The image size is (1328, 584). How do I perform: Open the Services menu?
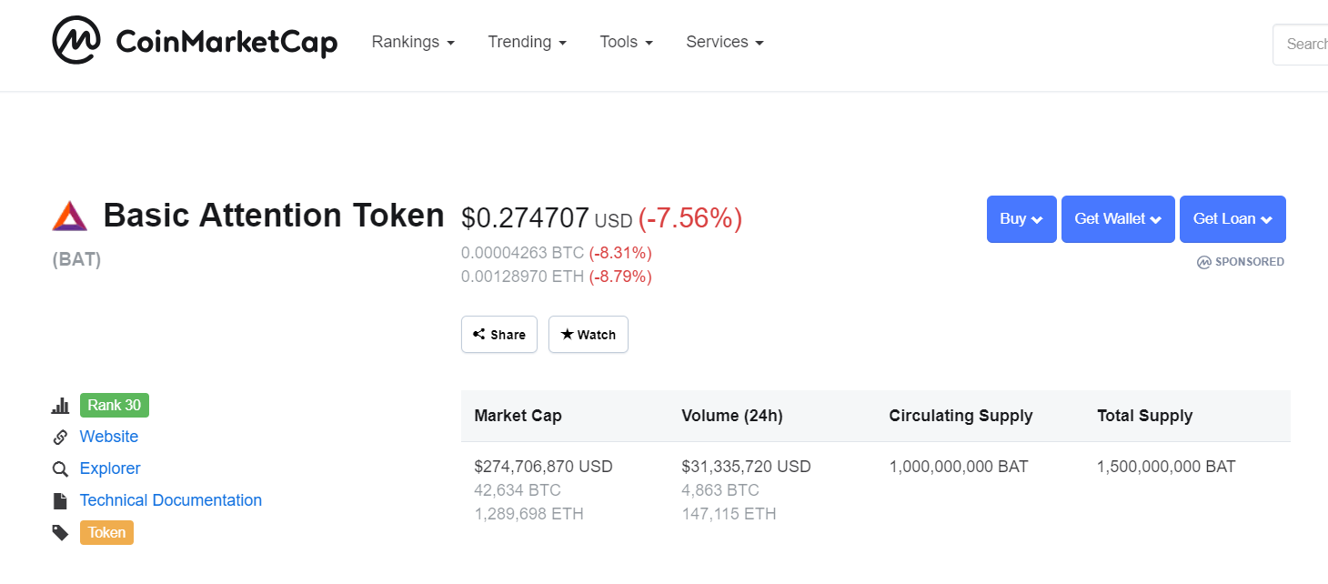pyautogui.click(x=725, y=42)
